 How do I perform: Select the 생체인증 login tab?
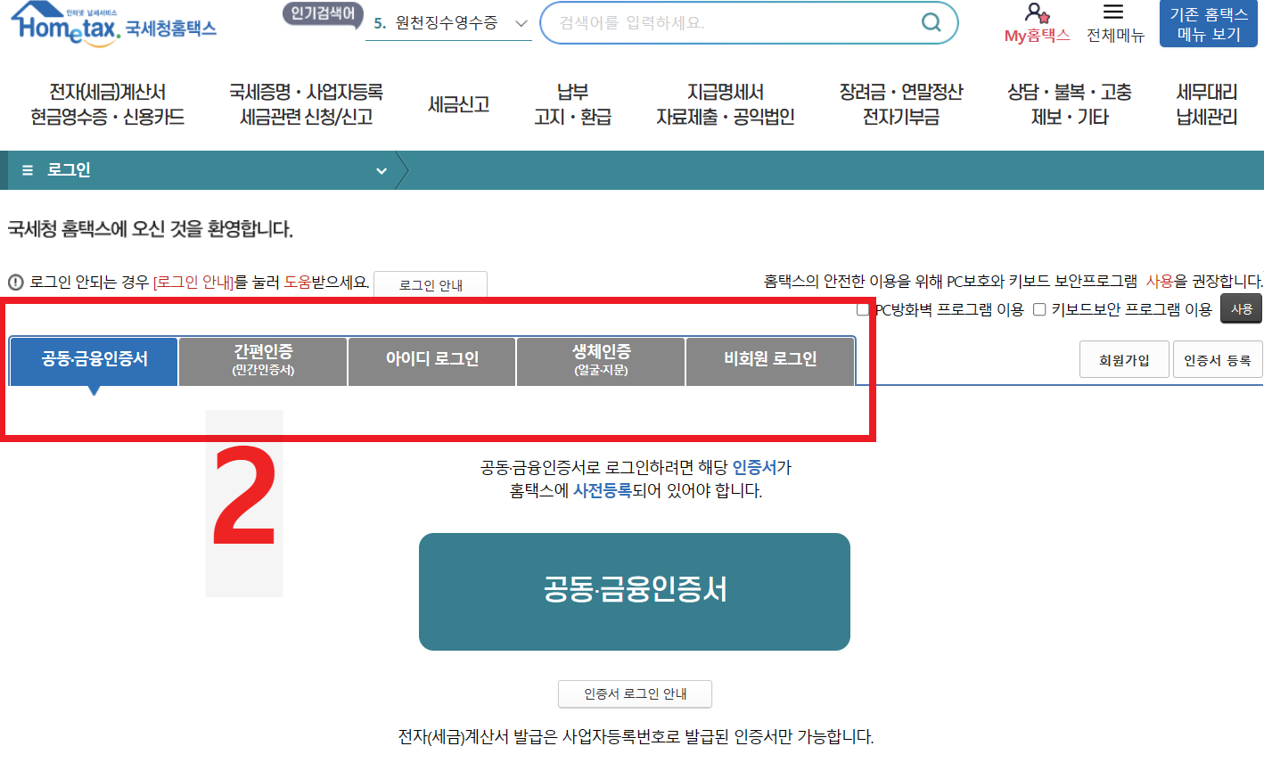point(600,361)
